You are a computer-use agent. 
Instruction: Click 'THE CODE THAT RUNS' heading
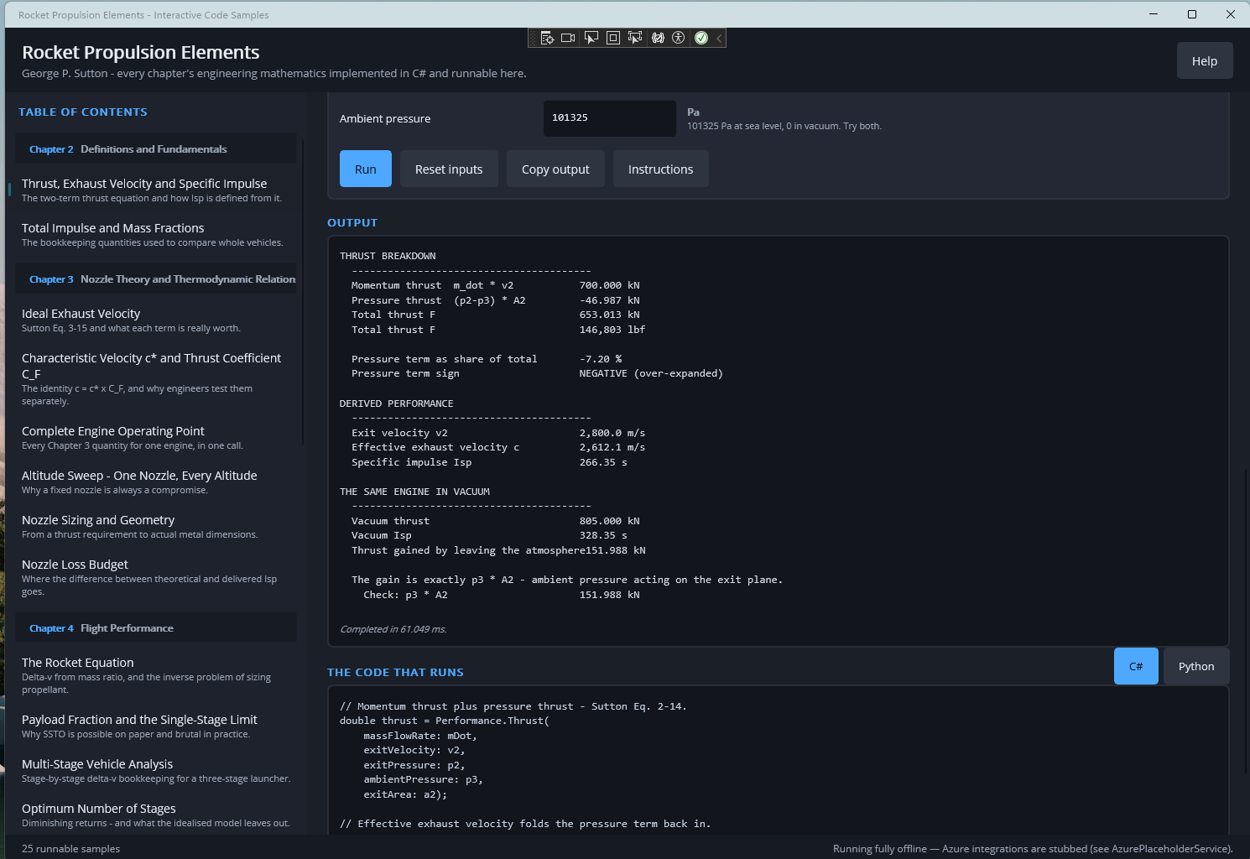[395, 672]
